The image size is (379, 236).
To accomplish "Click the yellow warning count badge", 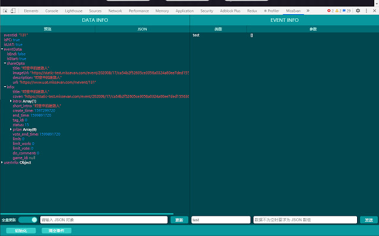I will click(x=338, y=11).
